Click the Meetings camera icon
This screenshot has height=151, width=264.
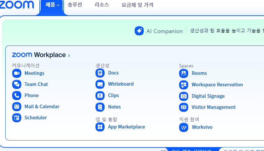[17, 73]
